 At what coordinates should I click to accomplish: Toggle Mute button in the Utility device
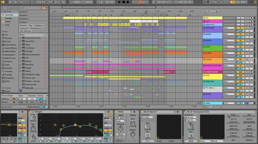(131, 141)
